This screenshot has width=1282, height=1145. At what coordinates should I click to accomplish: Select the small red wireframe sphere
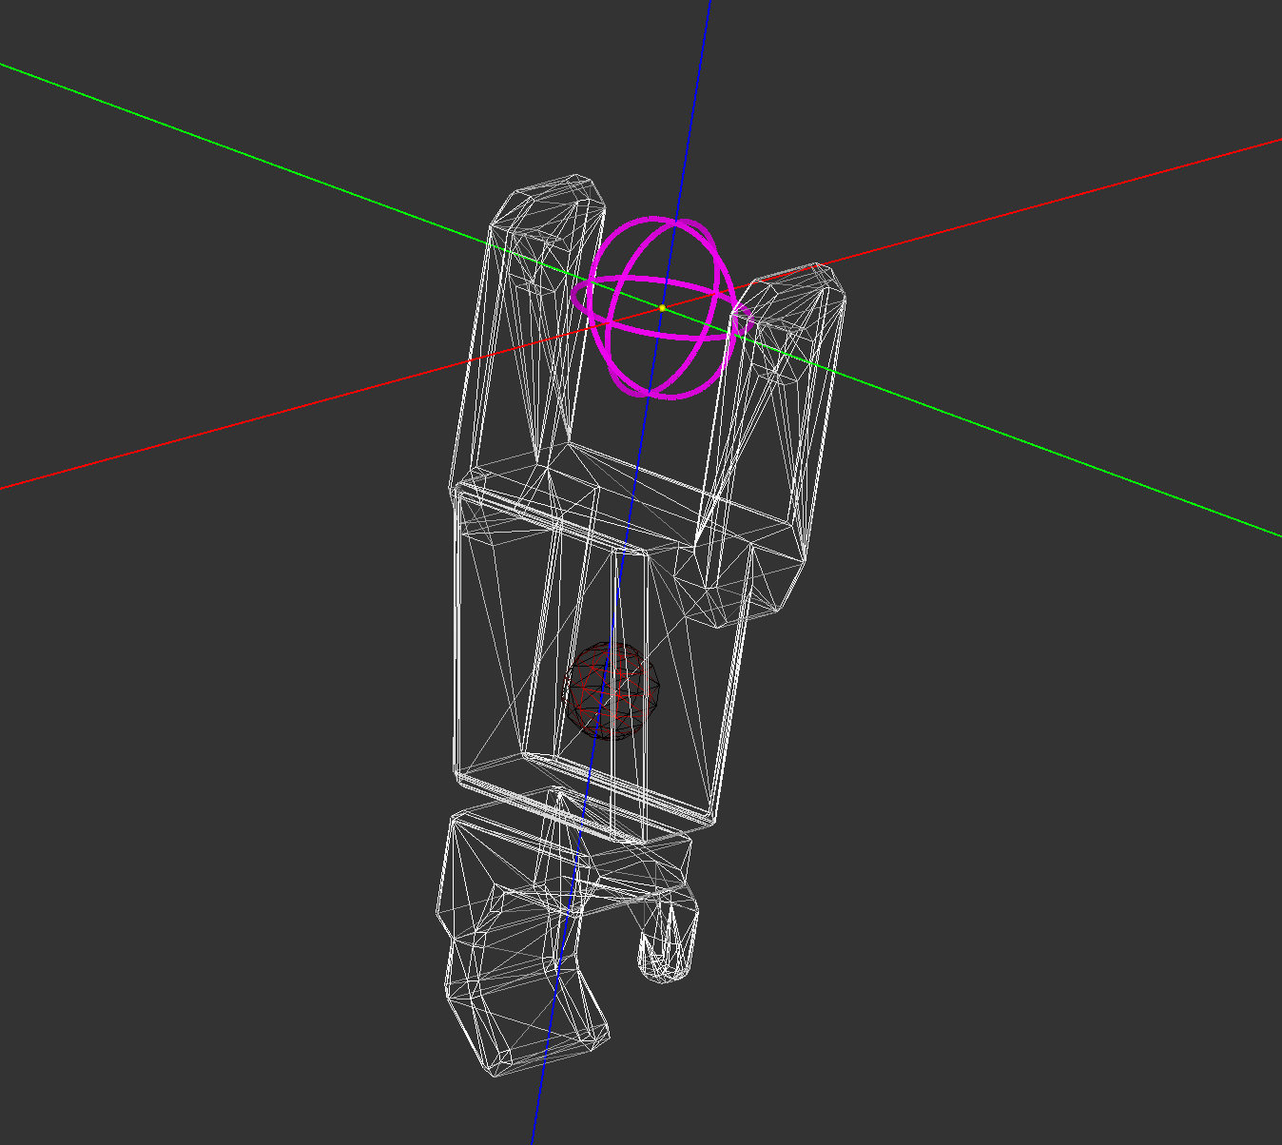tap(612, 690)
